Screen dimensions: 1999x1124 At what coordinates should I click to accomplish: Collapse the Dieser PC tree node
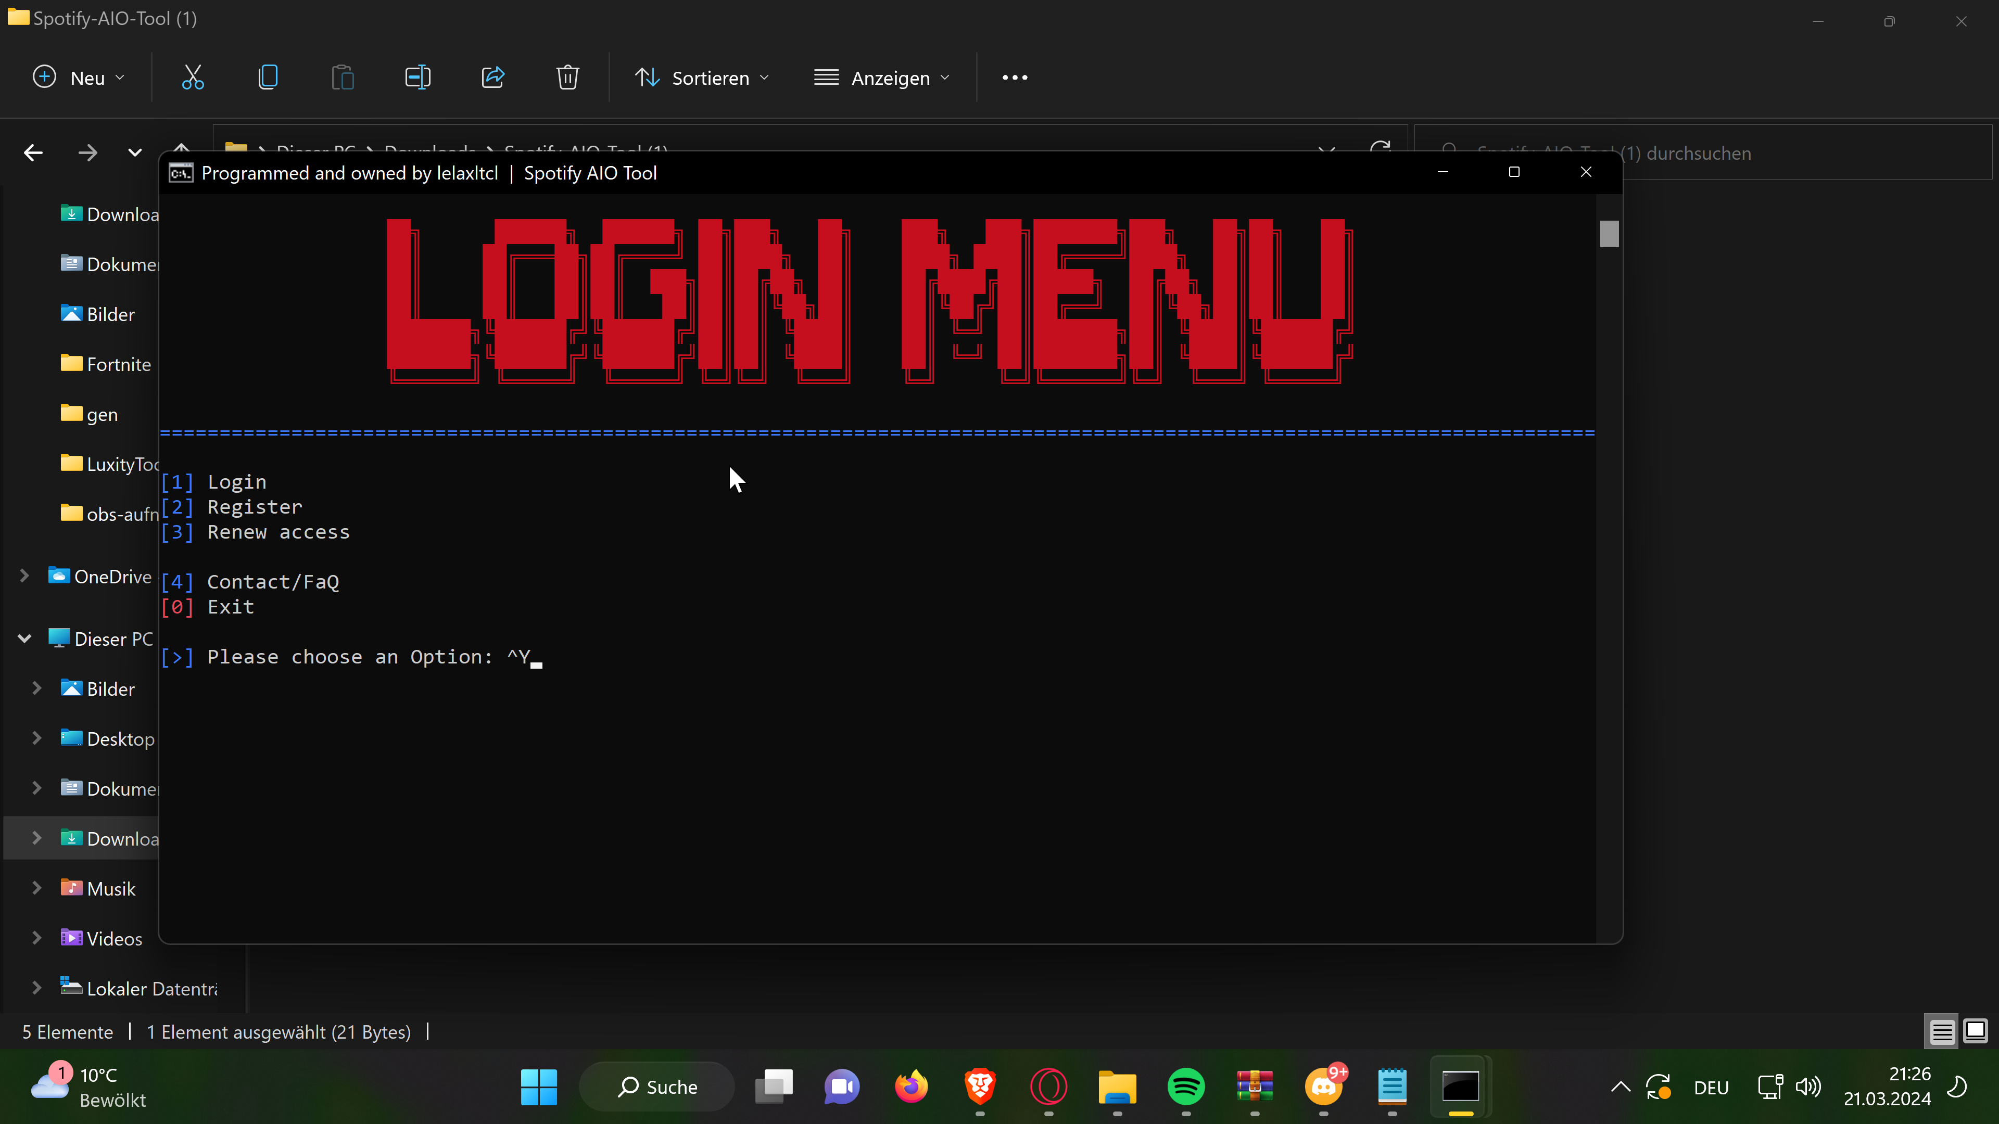click(24, 638)
